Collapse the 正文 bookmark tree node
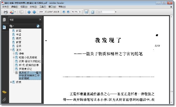Image resolution: width=176 pixels, height=107 pixels. [x=11, y=50]
